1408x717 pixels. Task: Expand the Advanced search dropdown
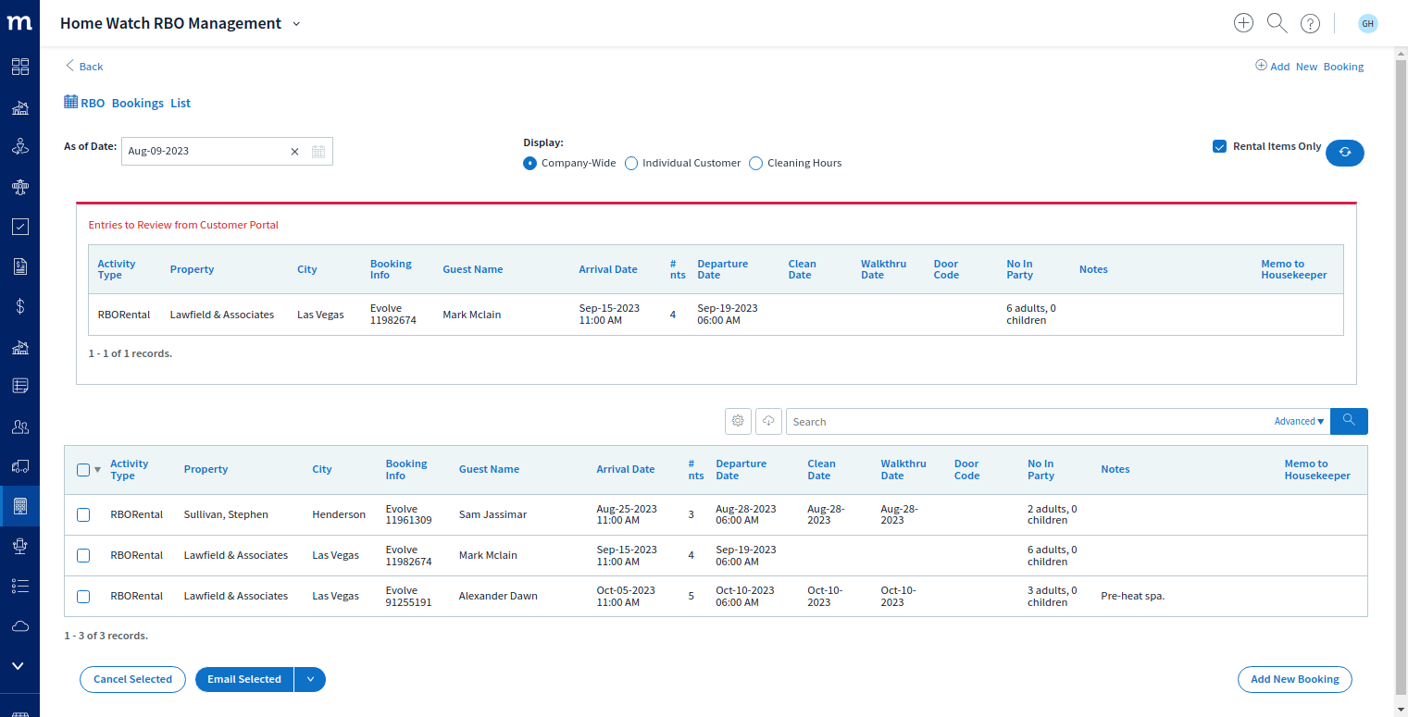pyautogui.click(x=1299, y=421)
